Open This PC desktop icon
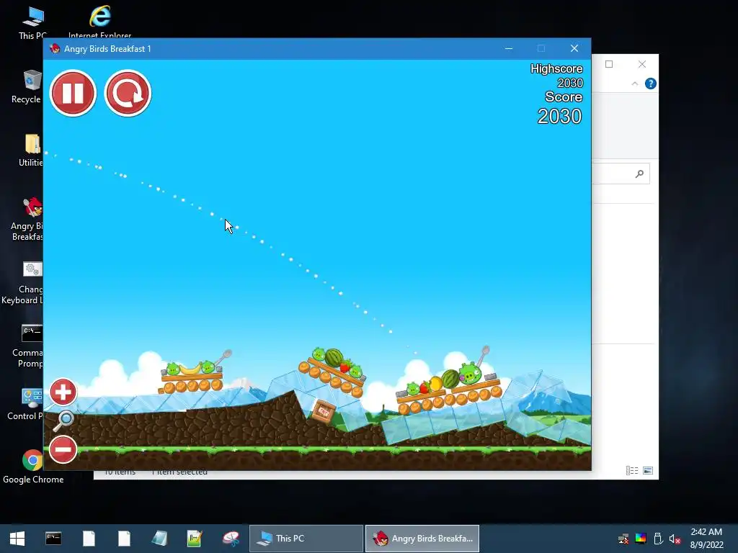This screenshot has width=738, height=553. (32, 22)
